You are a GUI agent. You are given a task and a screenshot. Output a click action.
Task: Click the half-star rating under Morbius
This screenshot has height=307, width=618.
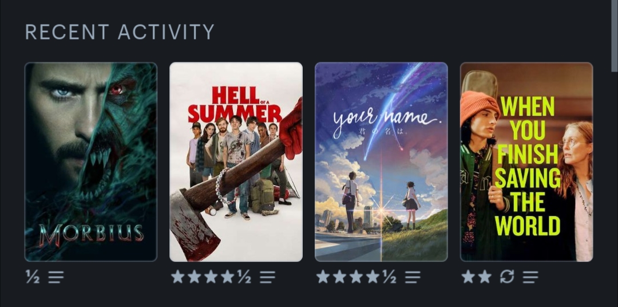tap(33, 277)
